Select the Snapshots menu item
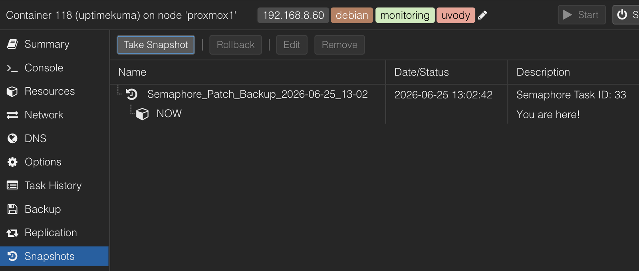 pyautogui.click(x=54, y=256)
